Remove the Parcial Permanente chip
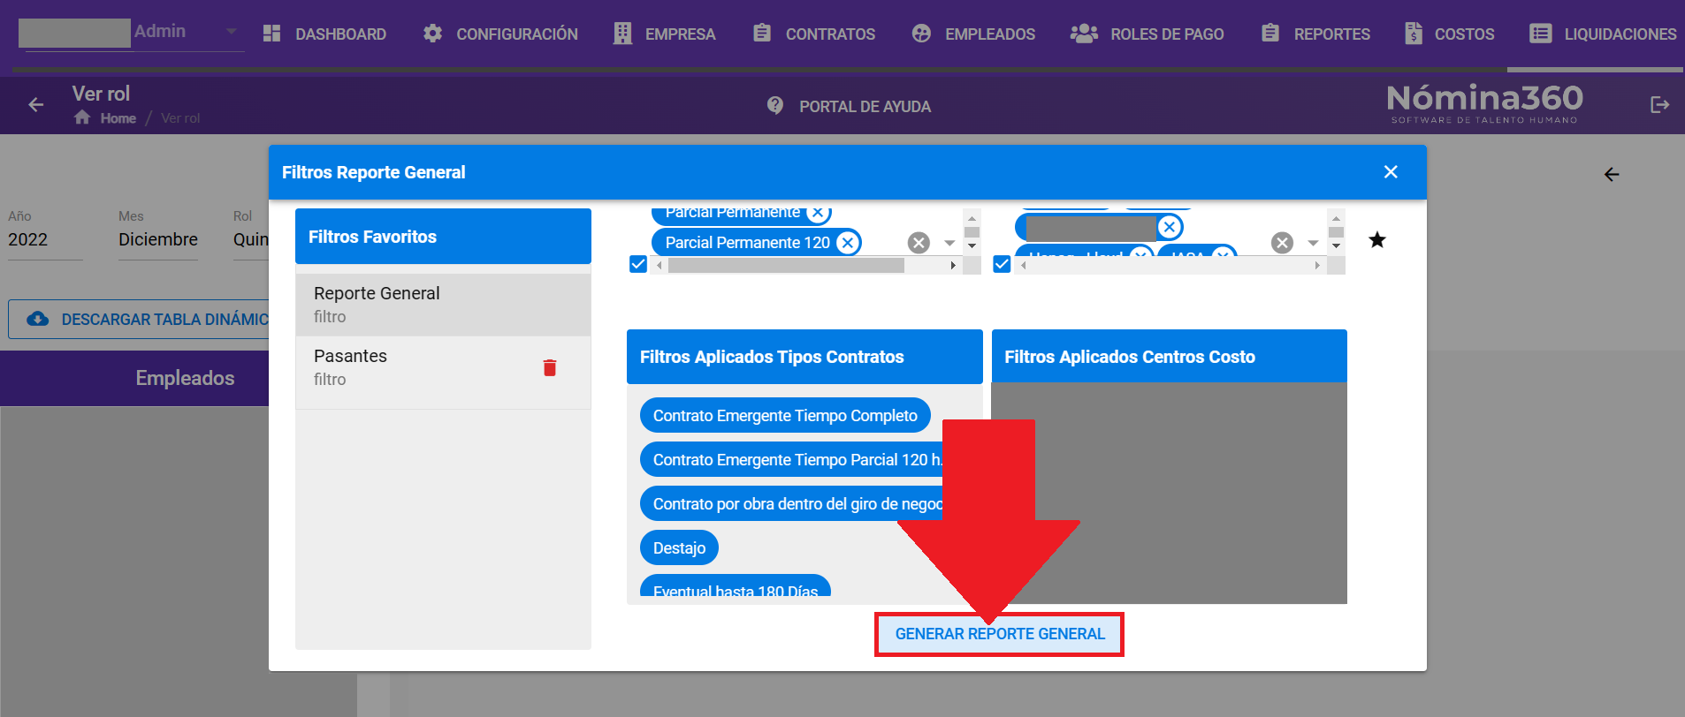The image size is (1685, 717). tap(818, 213)
